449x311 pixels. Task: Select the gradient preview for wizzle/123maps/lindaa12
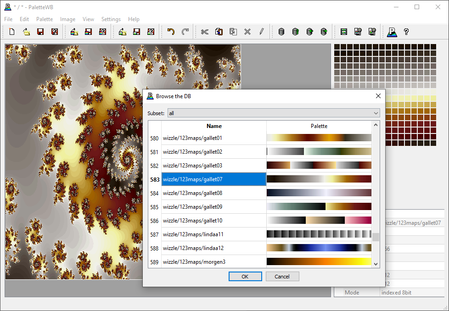tap(319, 248)
